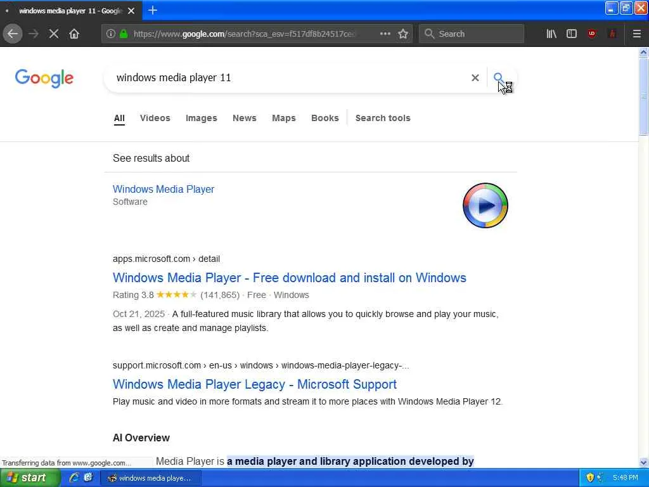Open Windows Media Player Legacy support link
This screenshot has height=487, width=649.
click(x=254, y=384)
